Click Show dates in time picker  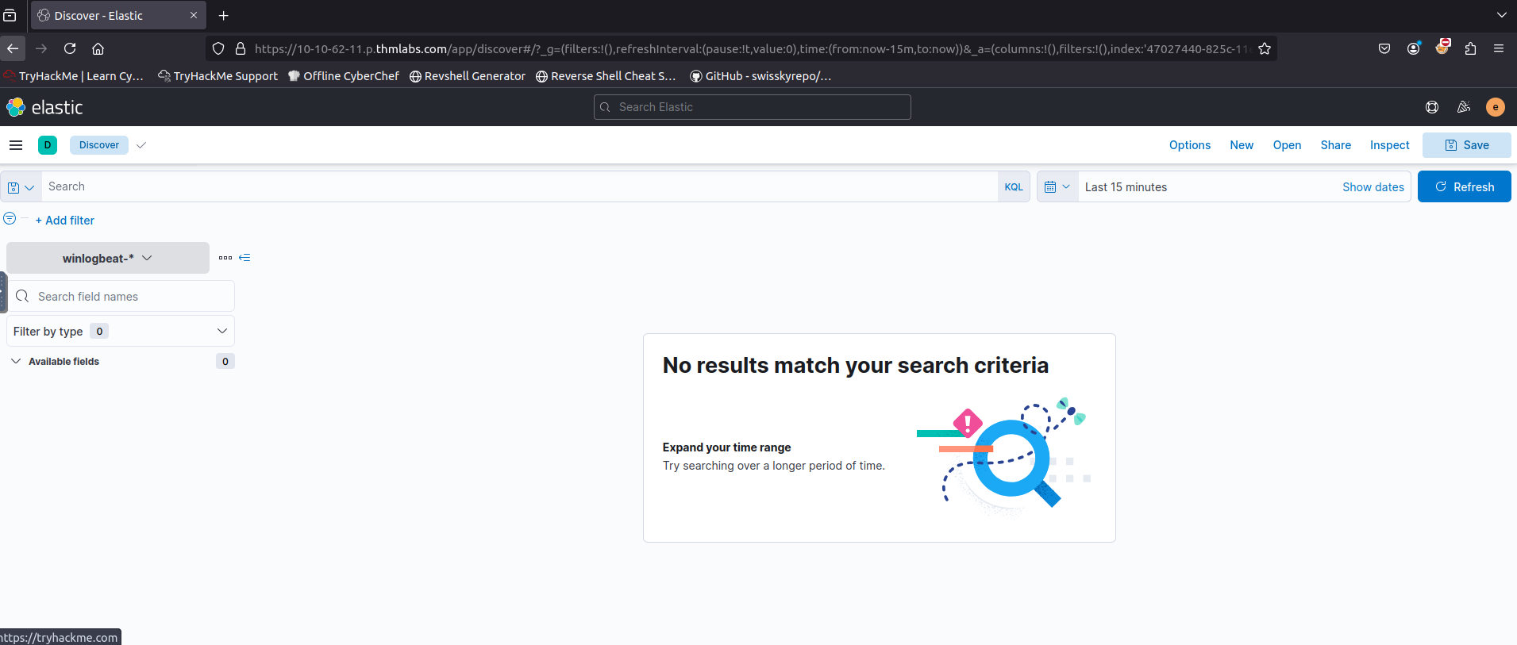pyautogui.click(x=1373, y=187)
